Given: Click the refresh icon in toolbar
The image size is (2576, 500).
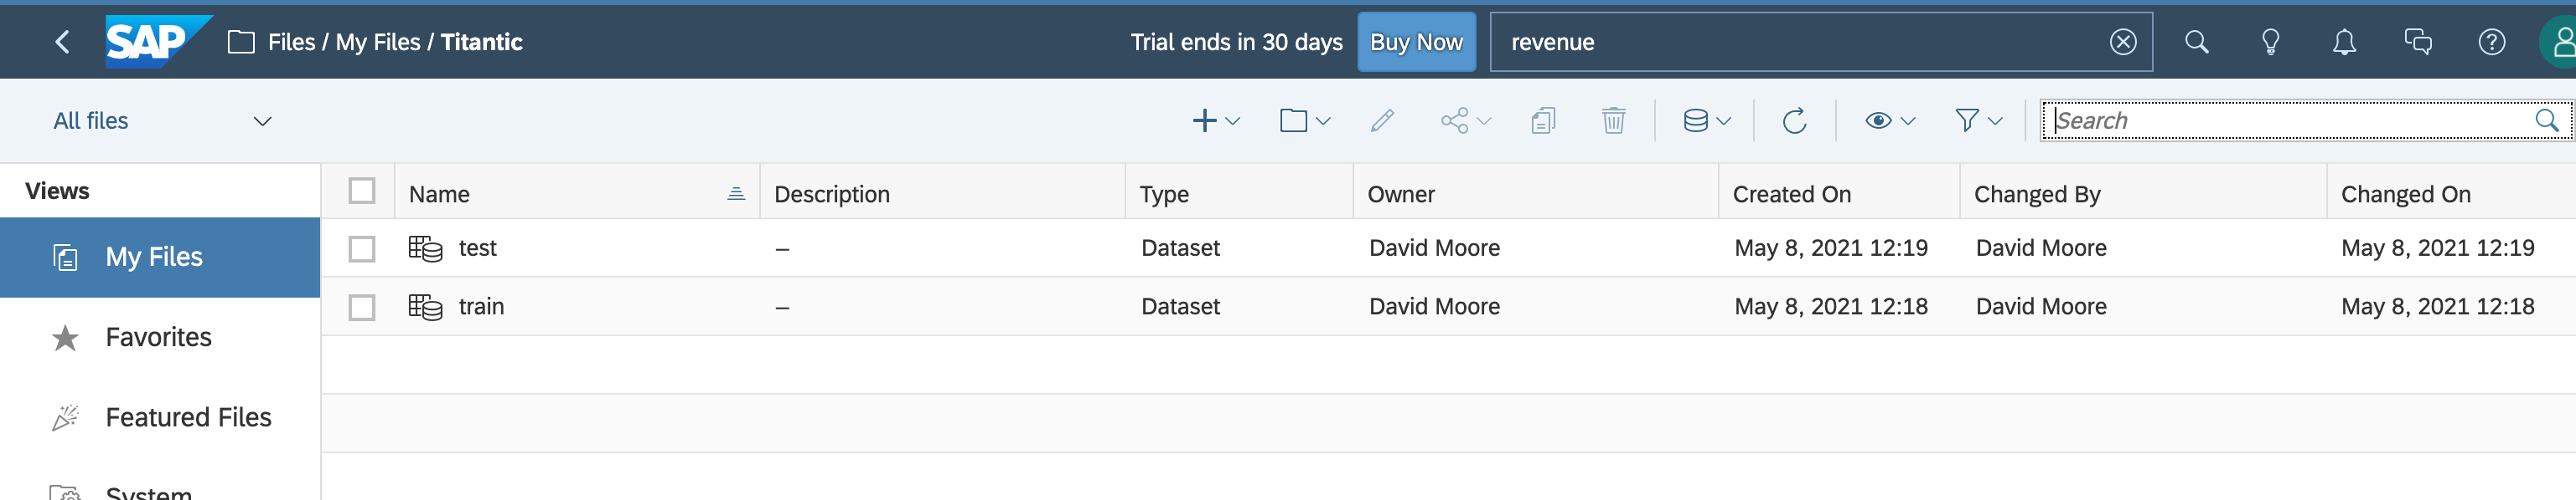Looking at the screenshot, I should tap(1794, 120).
